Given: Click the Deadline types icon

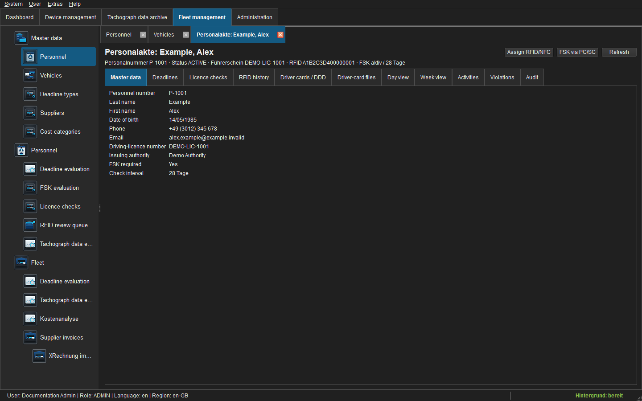Looking at the screenshot, I should pyautogui.click(x=30, y=94).
